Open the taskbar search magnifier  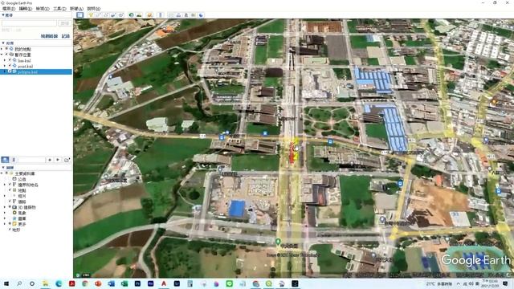coord(19,283)
